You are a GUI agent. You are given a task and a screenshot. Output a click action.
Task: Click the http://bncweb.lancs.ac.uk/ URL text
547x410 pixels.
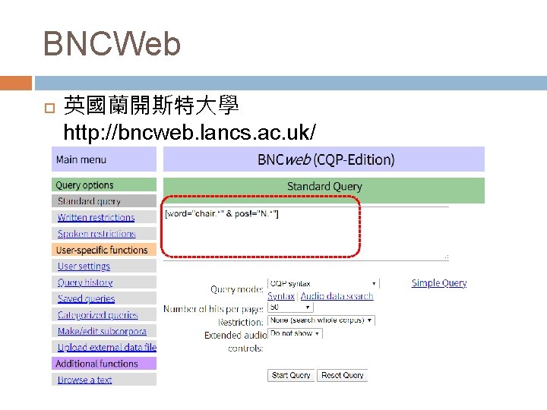pyautogui.click(x=189, y=132)
